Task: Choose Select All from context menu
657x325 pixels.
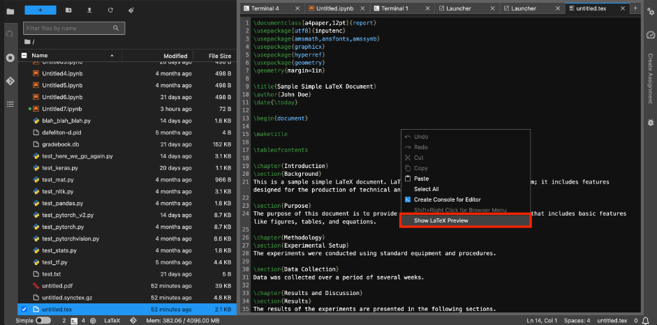Action: (466, 189)
